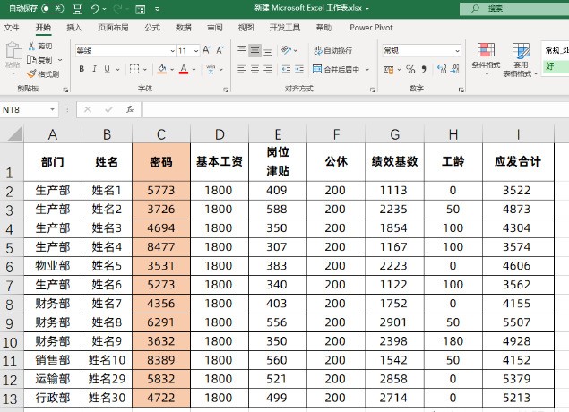This screenshot has width=569, height=412.
Task: Toggle Underline formatting
Action: tap(107, 69)
